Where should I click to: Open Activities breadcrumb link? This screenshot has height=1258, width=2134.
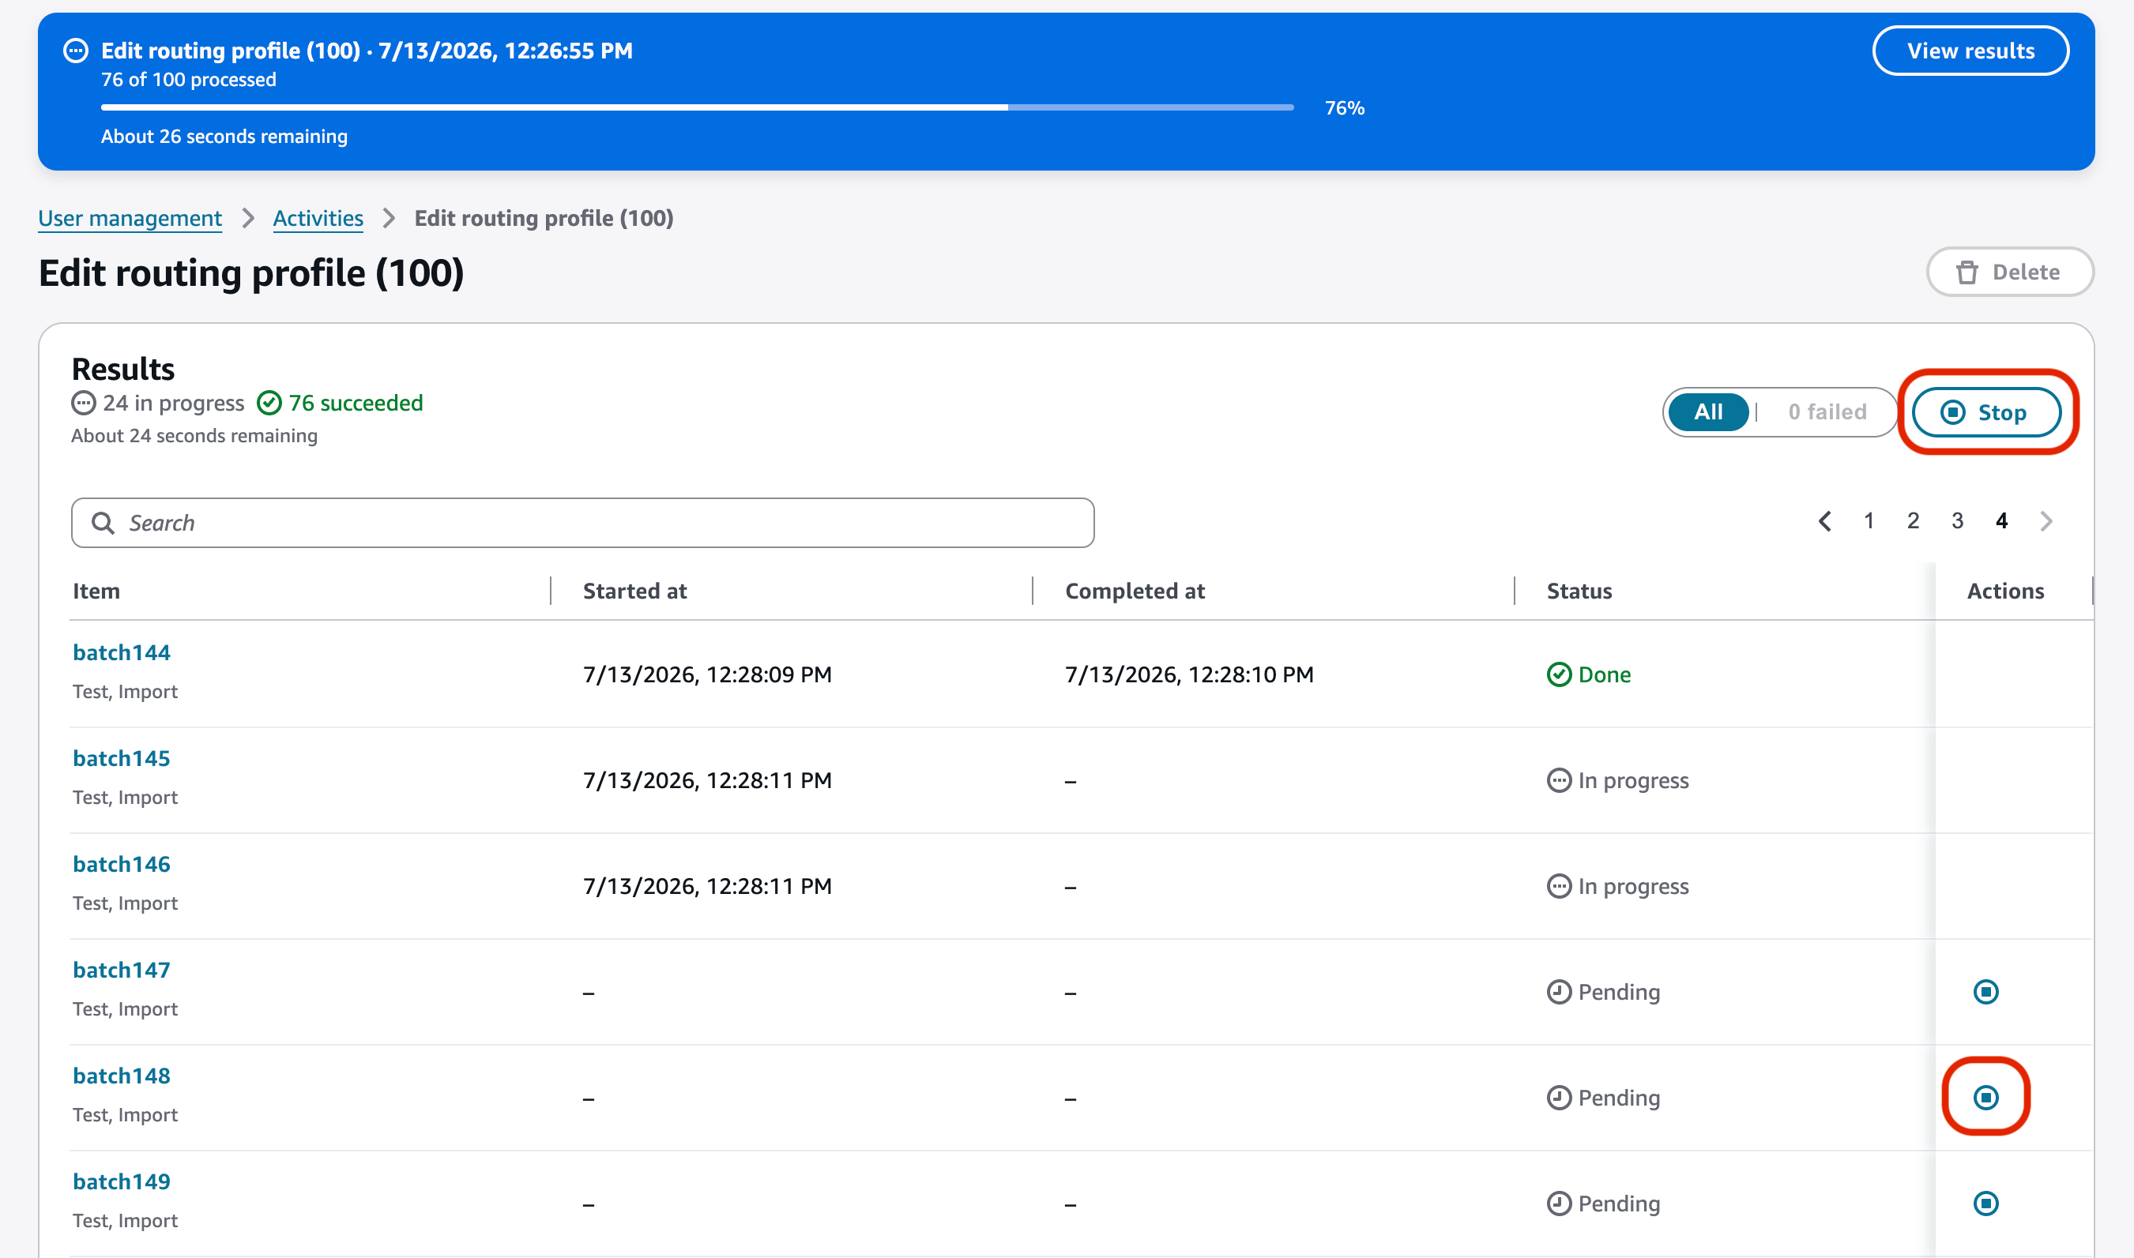coord(318,219)
